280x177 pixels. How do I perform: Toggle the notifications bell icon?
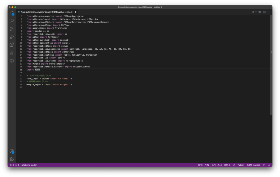tap(269, 165)
